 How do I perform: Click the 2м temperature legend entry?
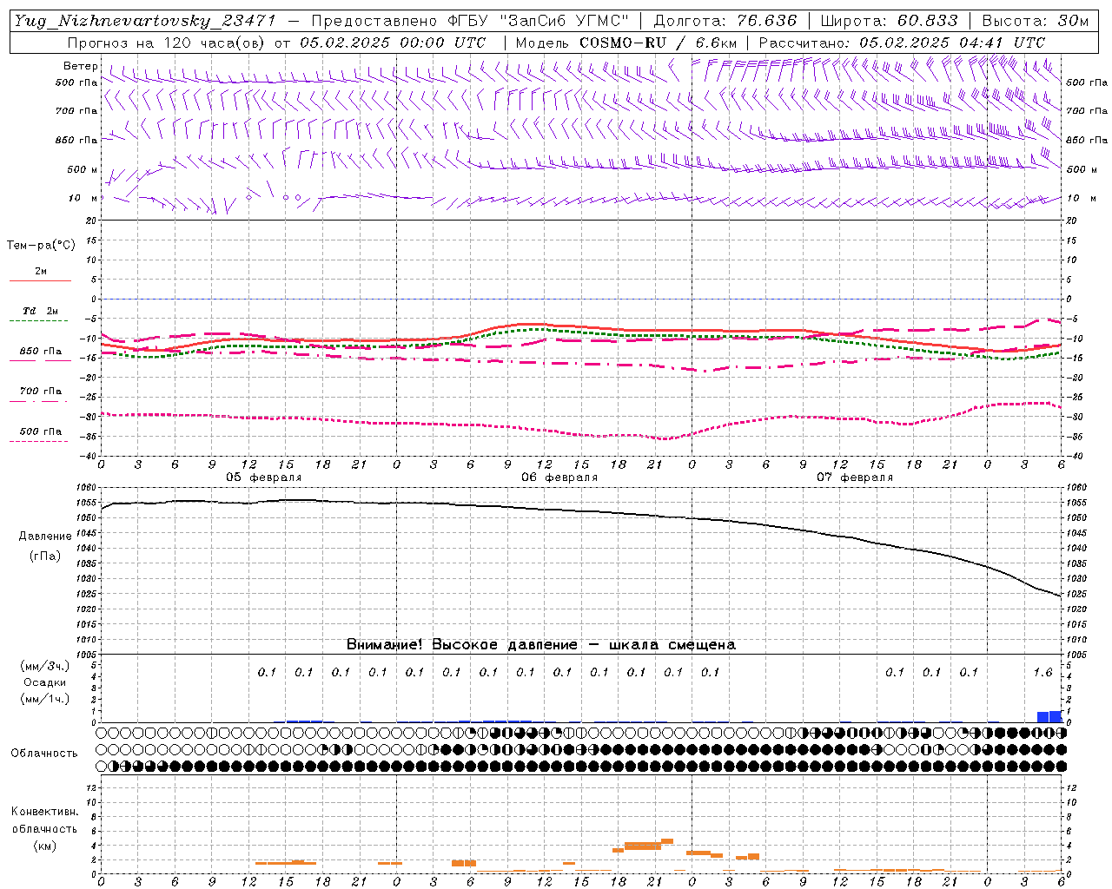coord(41,272)
